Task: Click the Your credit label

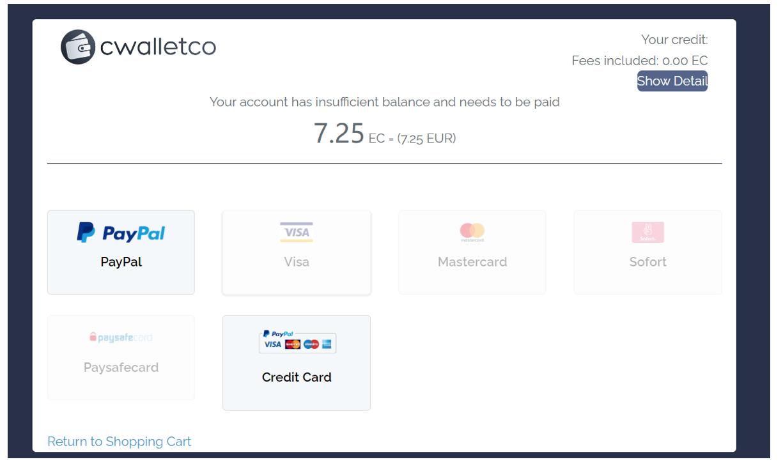Action: pos(674,40)
